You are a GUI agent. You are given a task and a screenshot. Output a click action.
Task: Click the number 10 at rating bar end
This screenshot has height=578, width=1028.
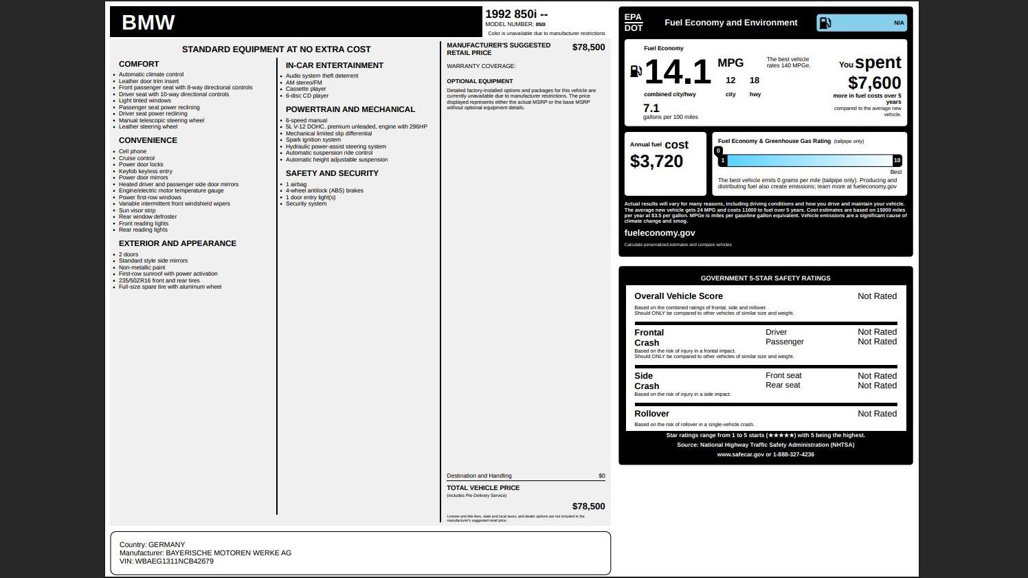[x=896, y=160]
